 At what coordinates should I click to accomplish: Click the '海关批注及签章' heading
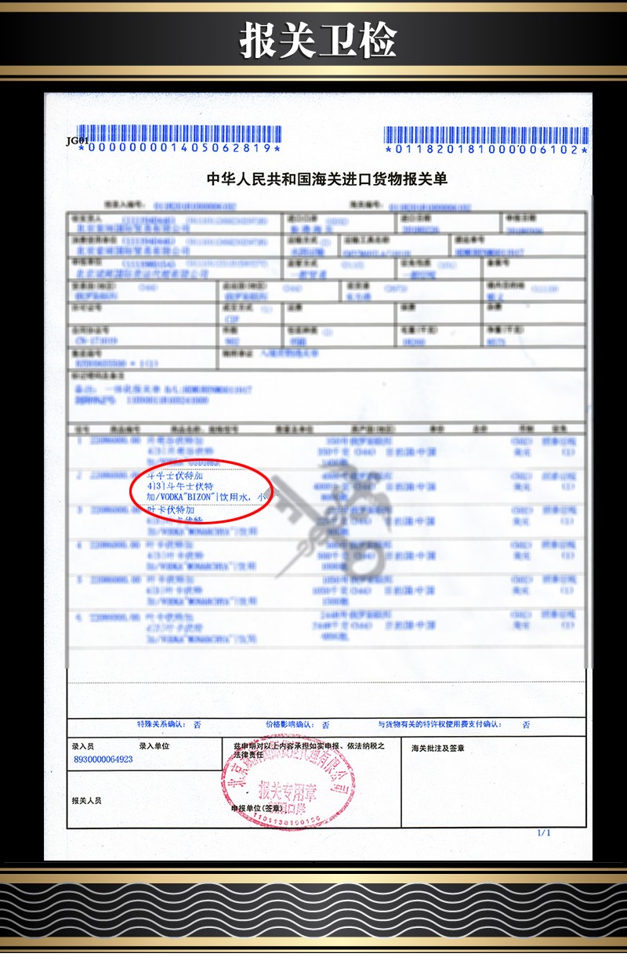438,749
